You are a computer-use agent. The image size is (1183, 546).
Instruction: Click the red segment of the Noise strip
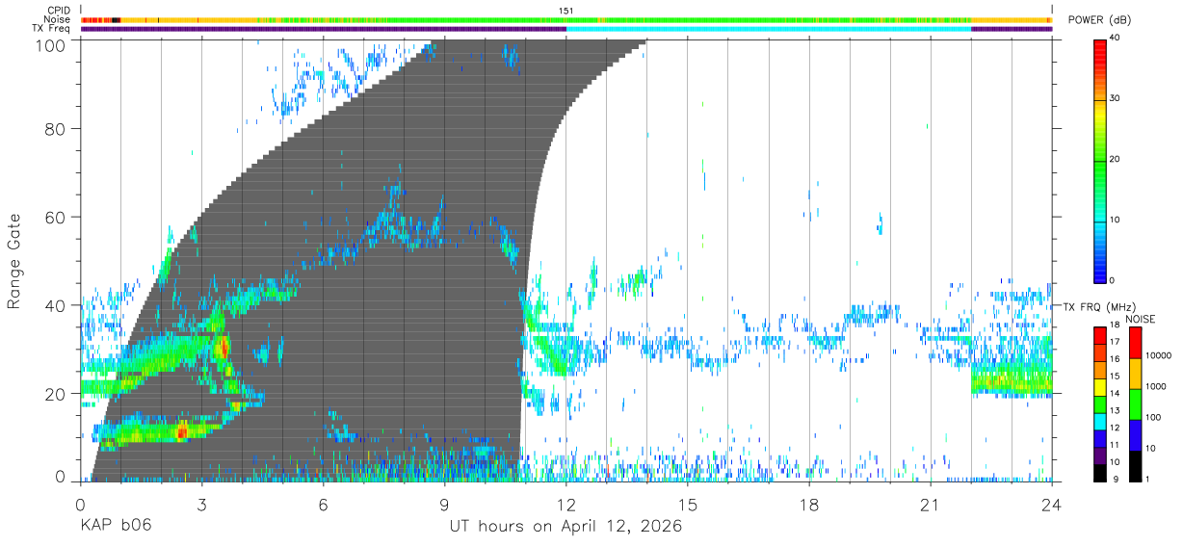pos(96,19)
